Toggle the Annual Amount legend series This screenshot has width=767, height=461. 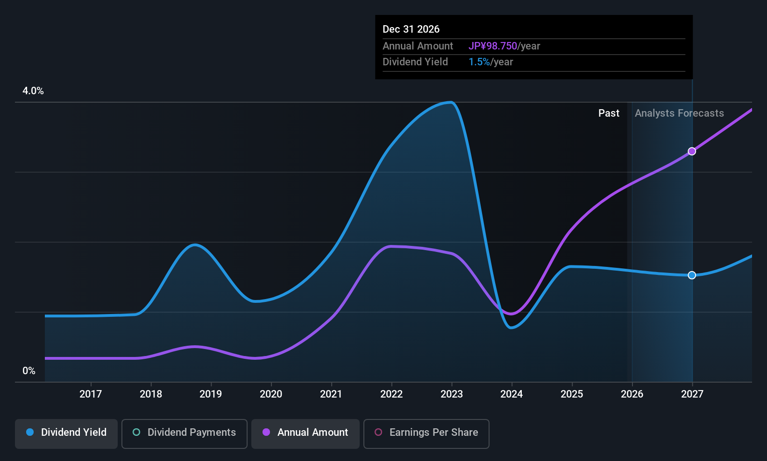(x=305, y=433)
